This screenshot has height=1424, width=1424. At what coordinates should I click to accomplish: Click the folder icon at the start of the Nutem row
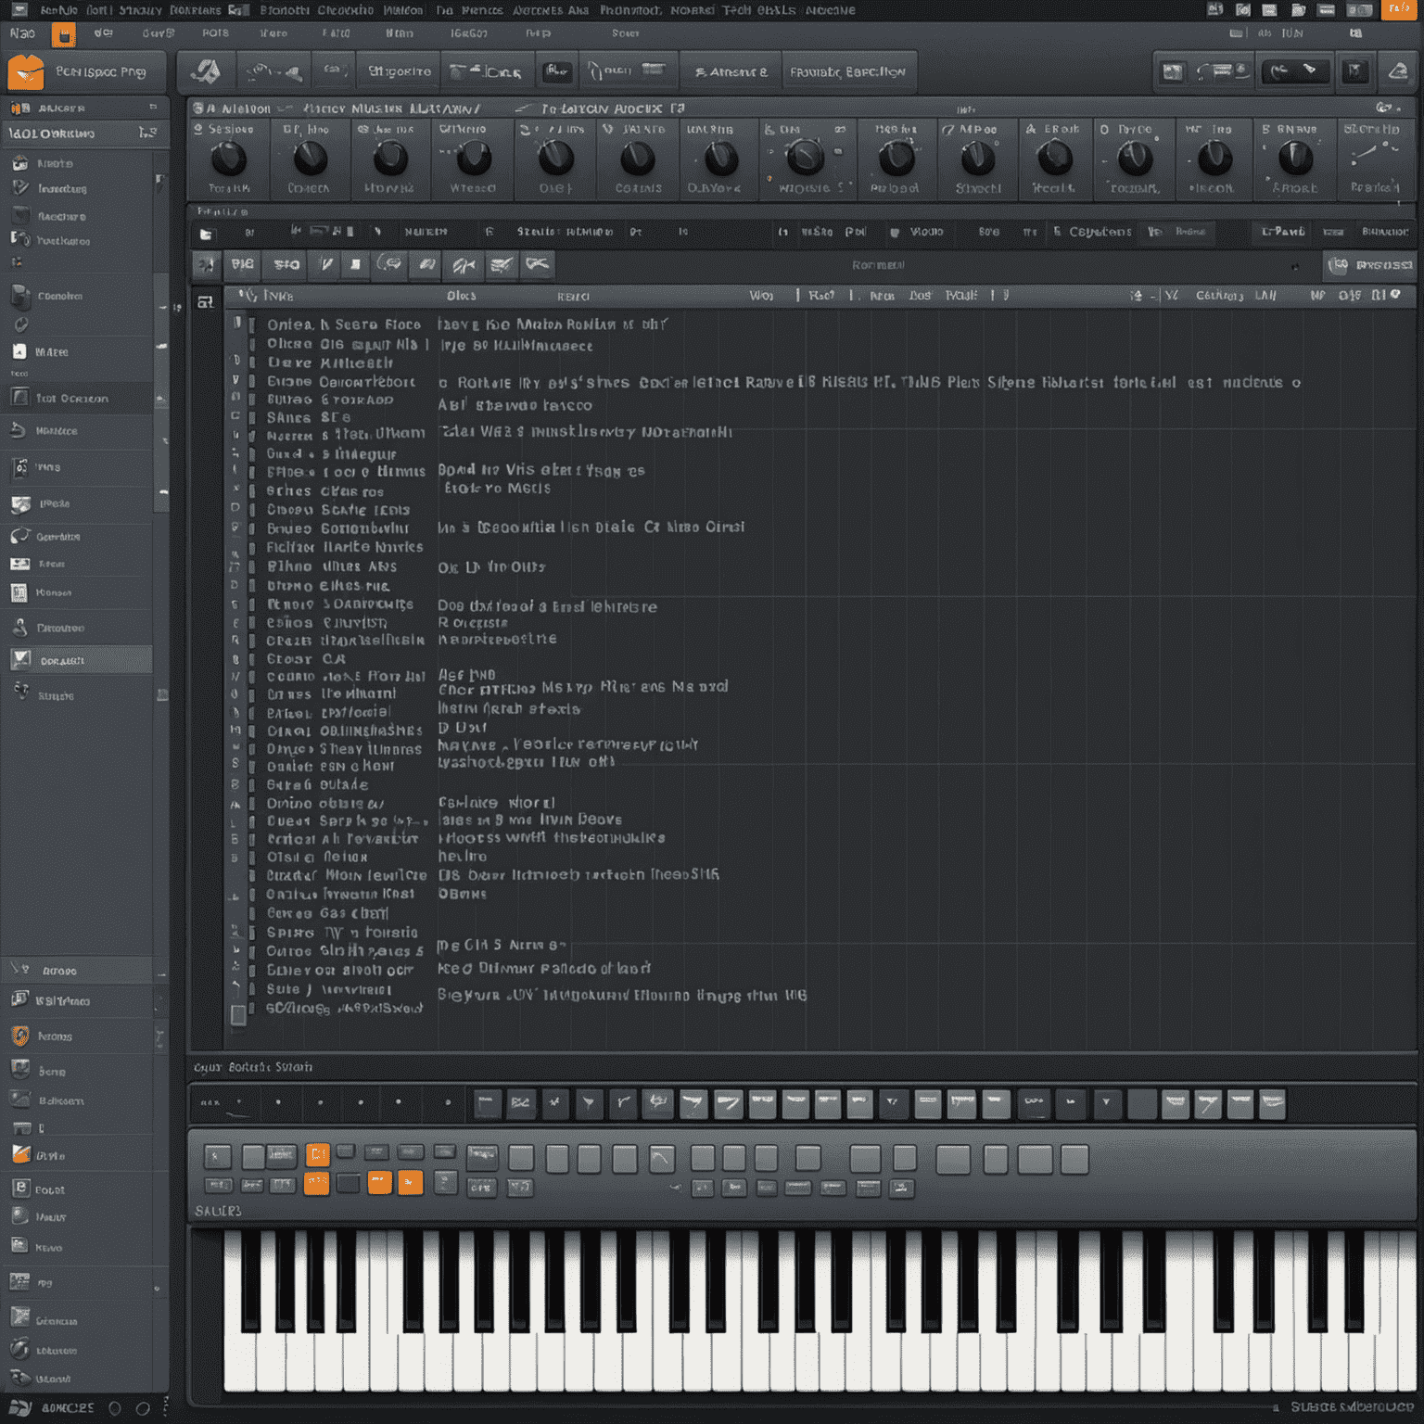[x=206, y=235]
